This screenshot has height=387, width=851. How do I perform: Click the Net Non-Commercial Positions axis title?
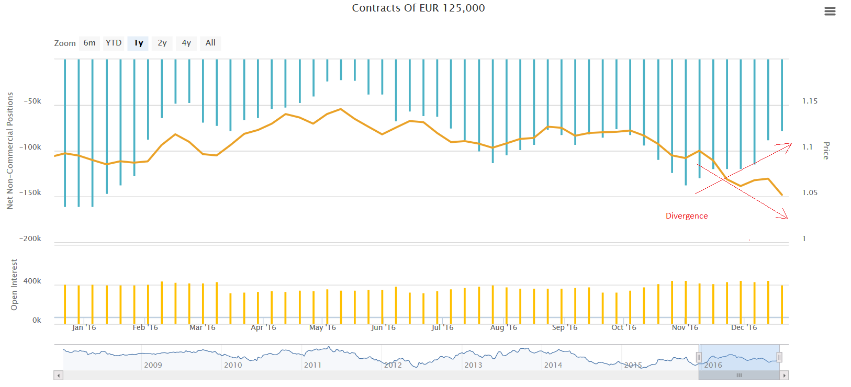[x=10, y=151]
